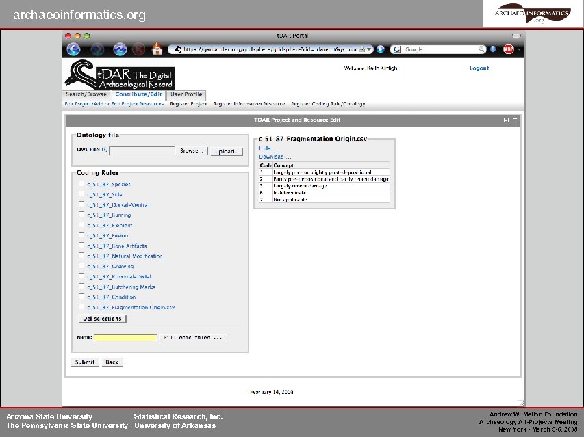Click the Logout link

point(479,68)
